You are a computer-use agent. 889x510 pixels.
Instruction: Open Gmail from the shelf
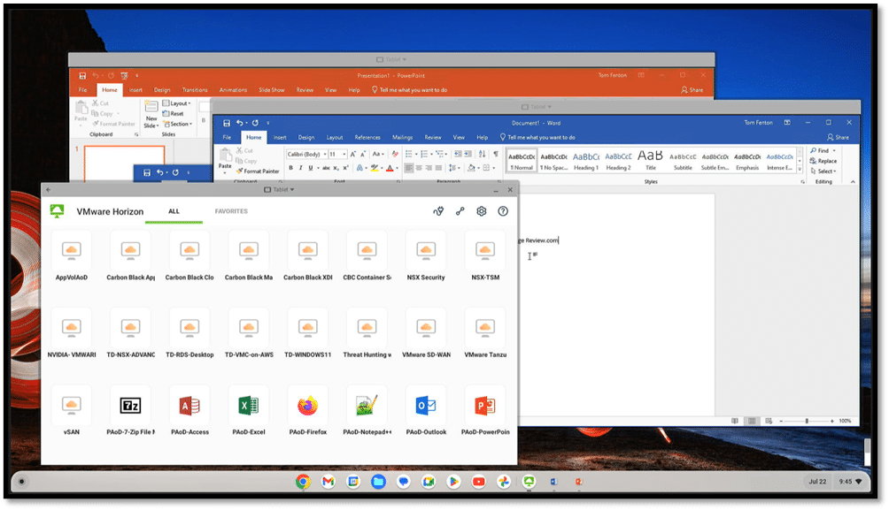coord(328,482)
